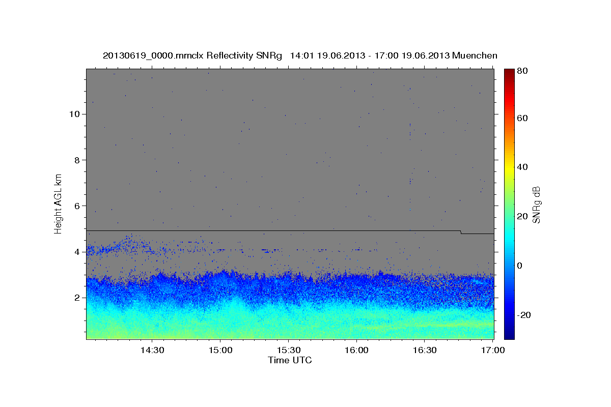Viewport: 611px width, 407px height.
Task: Click the height tick label 4
Action: click(76, 252)
